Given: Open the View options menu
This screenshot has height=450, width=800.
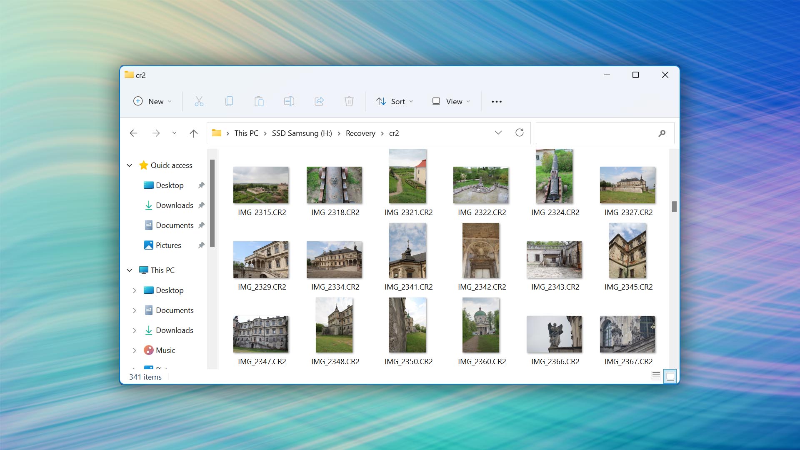Looking at the screenshot, I should (x=451, y=101).
